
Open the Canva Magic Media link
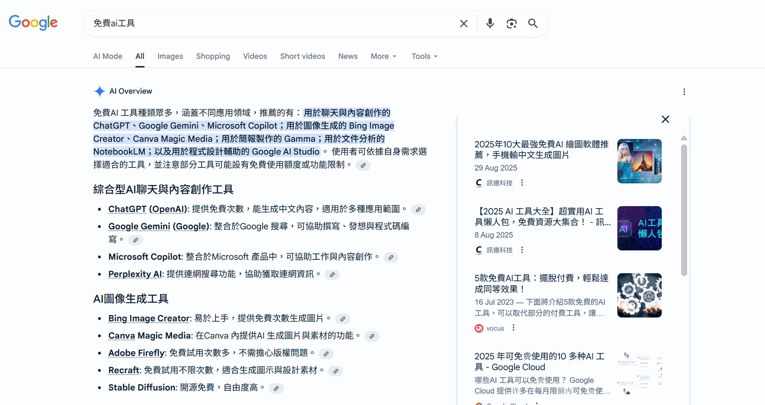(x=149, y=336)
